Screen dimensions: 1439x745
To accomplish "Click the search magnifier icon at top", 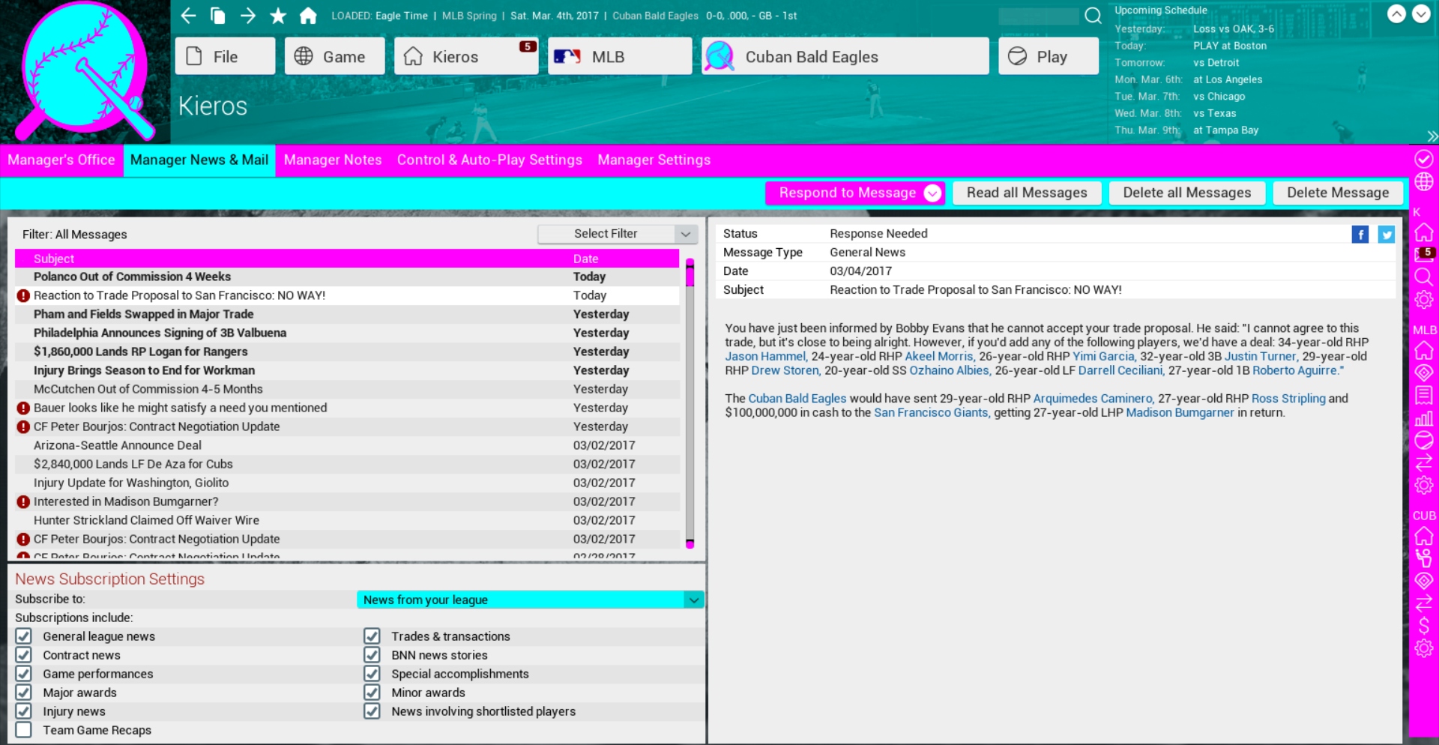I will [1093, 16].
